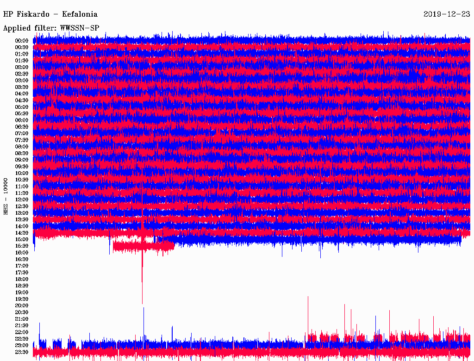Select the 06:00 time label
The width and height of the screenshot is (474, 361).
(x=22, y=120)
